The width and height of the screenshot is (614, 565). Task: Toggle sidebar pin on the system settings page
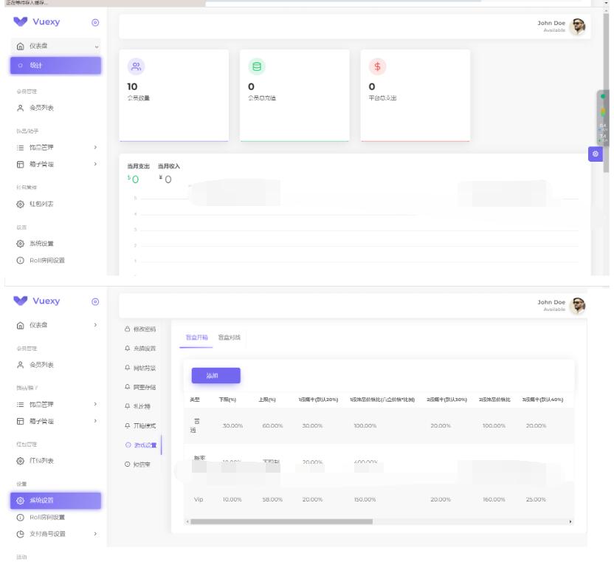pos(94,301)
